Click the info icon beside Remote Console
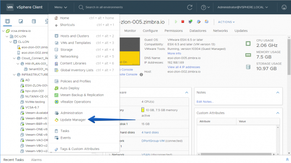The height and width of the screenshot is (163, 291). click(x=141, y=75)
